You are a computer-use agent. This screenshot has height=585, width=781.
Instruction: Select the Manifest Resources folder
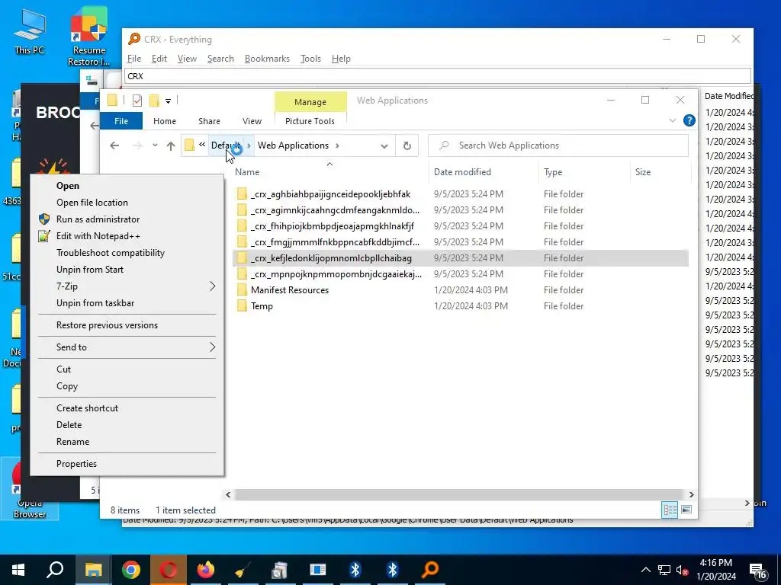pyautogui.click(x=460, y=290)
